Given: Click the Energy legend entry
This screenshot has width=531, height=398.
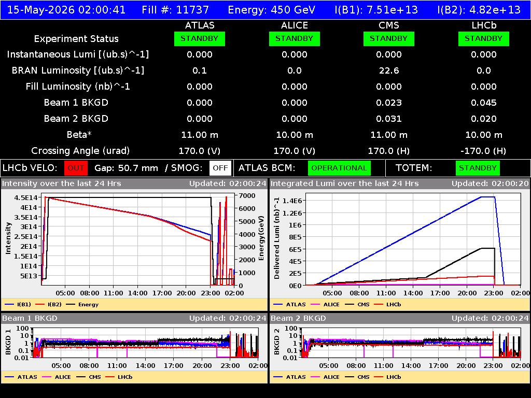Looking at the screenshot, I should [82, 304].
